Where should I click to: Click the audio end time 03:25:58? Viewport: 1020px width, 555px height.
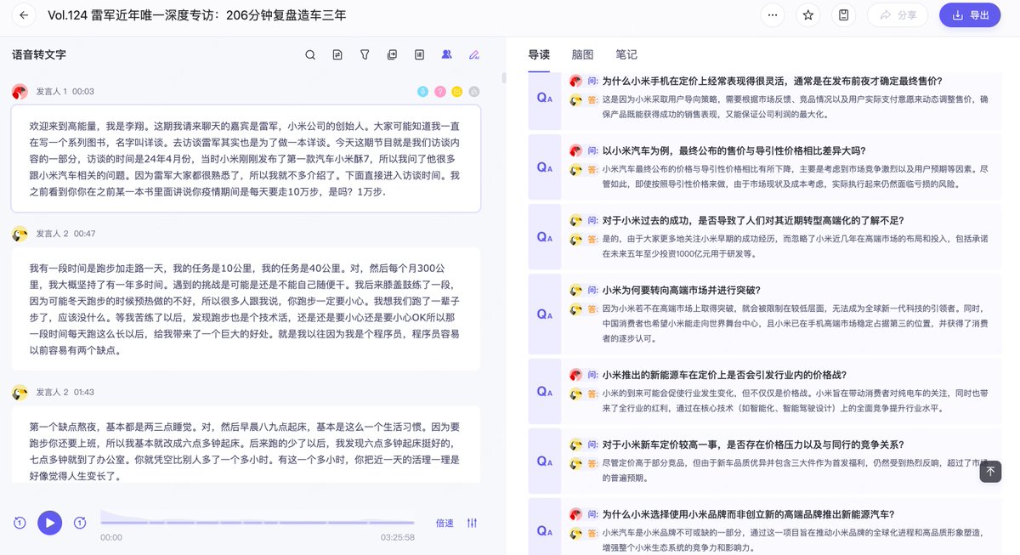[397, 537]
